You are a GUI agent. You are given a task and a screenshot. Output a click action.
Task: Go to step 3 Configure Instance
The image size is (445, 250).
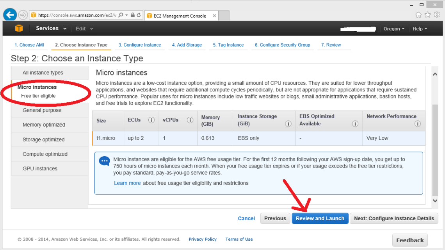point(140,45)
